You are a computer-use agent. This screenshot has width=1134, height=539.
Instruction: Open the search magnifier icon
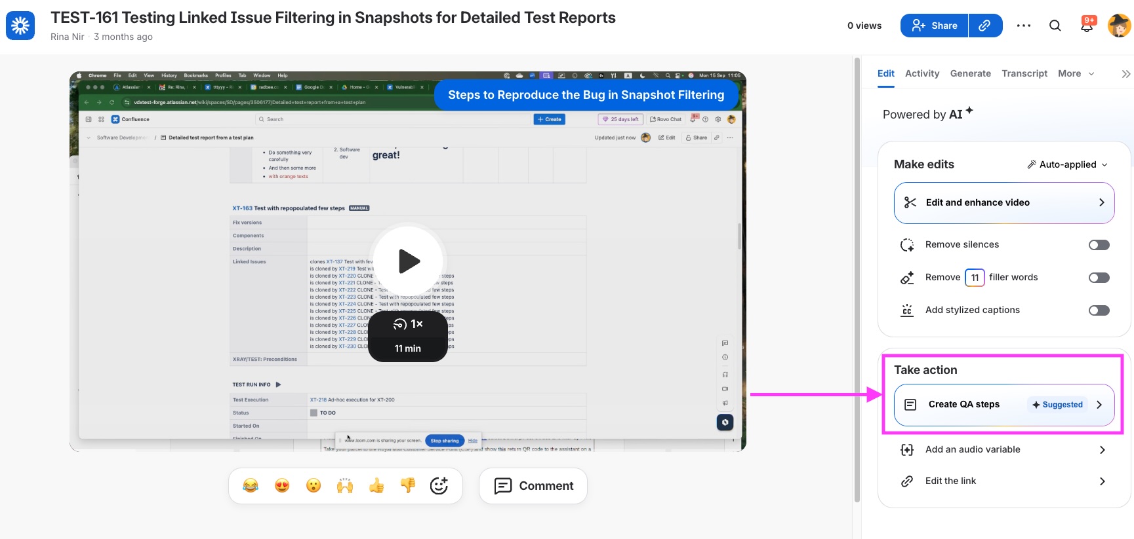(1055, 26)
